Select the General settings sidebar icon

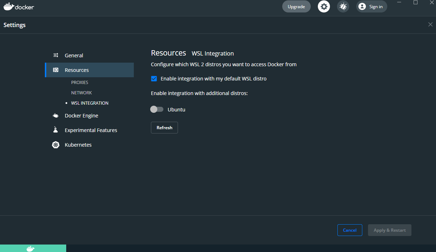point(56,55)
